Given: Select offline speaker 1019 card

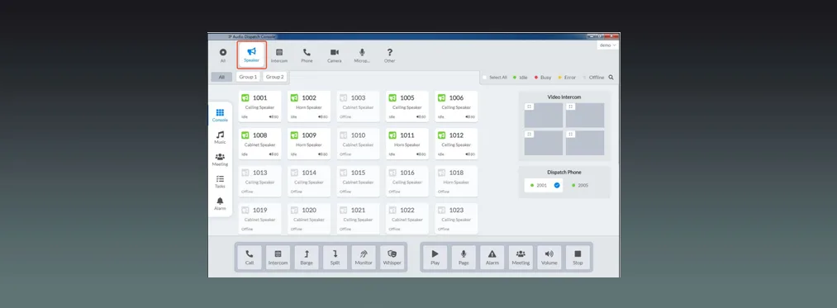Looking at the screenshot, I should pyautogui.click(x=260, y=218).
